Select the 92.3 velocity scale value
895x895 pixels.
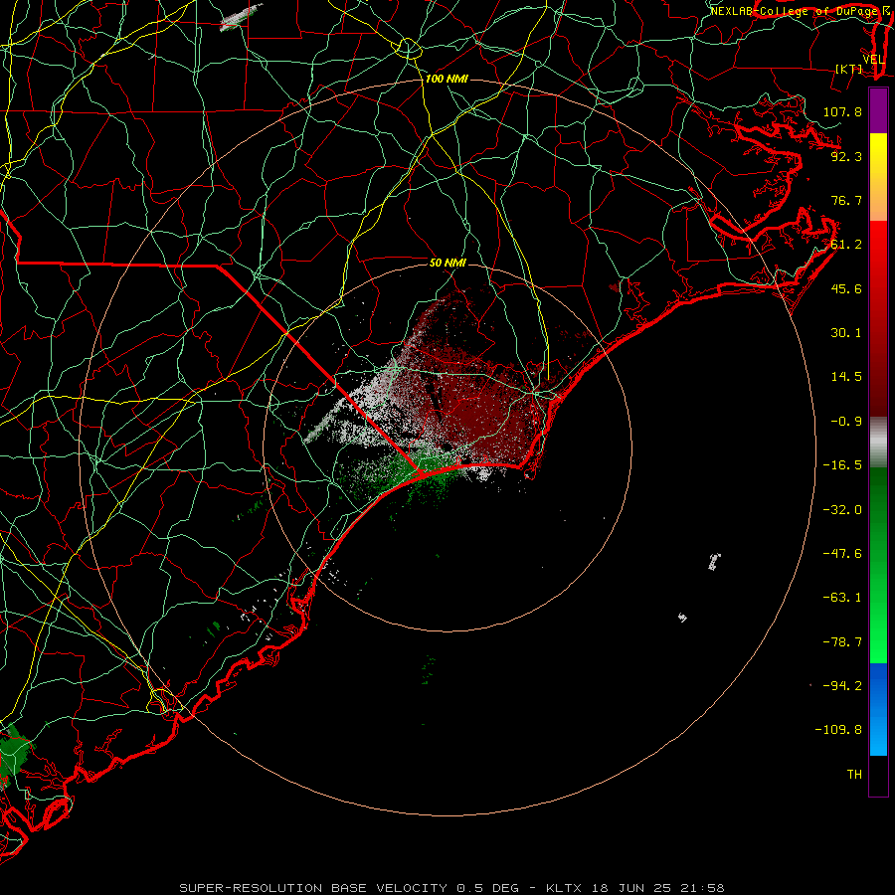tap(846, 156)
